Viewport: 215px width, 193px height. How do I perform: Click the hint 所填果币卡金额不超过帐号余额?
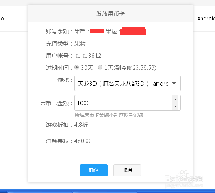109,115
